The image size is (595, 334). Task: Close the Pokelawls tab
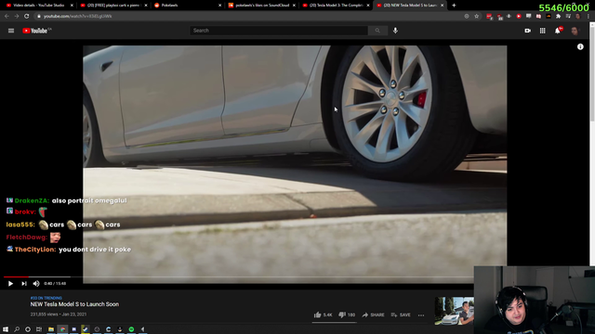219,6
